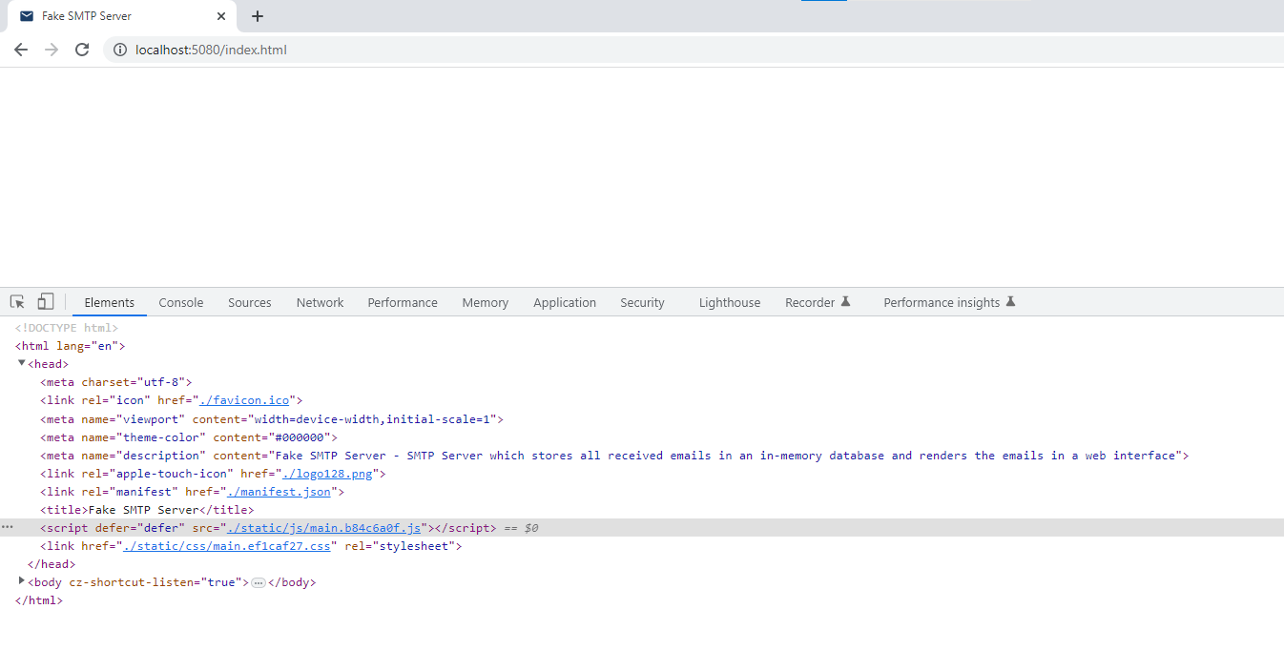Toggle the device toolbar emulation mode
The width and height of the screenshot is (1284, 670).
[x=45, y=300]
